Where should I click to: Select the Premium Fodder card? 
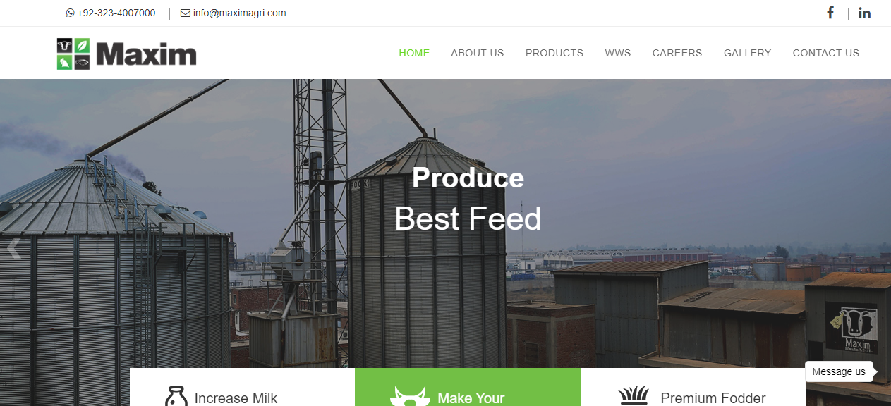(693, 387)
